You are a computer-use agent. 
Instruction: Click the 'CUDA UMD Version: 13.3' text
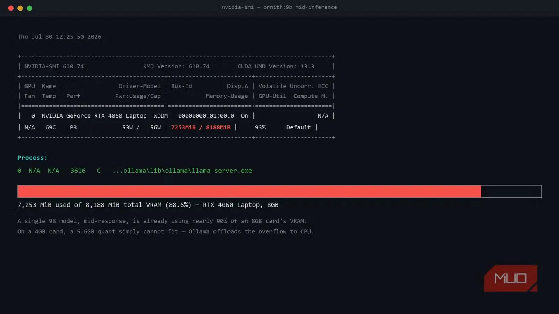tap(276, 66)
